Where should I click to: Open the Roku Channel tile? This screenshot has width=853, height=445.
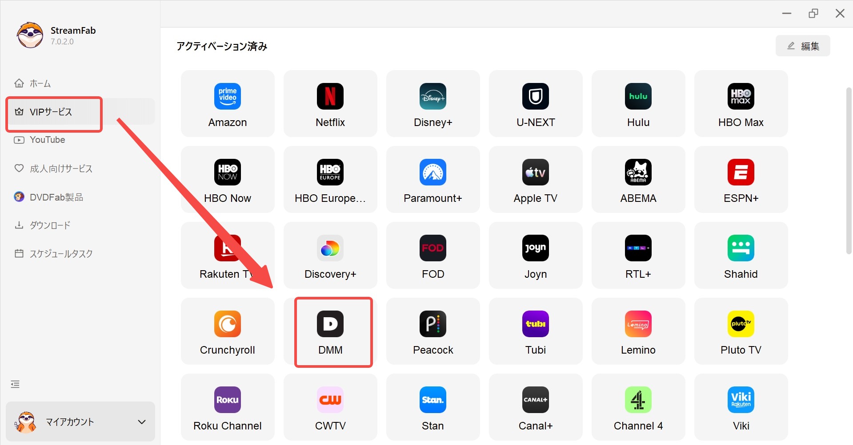[228, 407]
